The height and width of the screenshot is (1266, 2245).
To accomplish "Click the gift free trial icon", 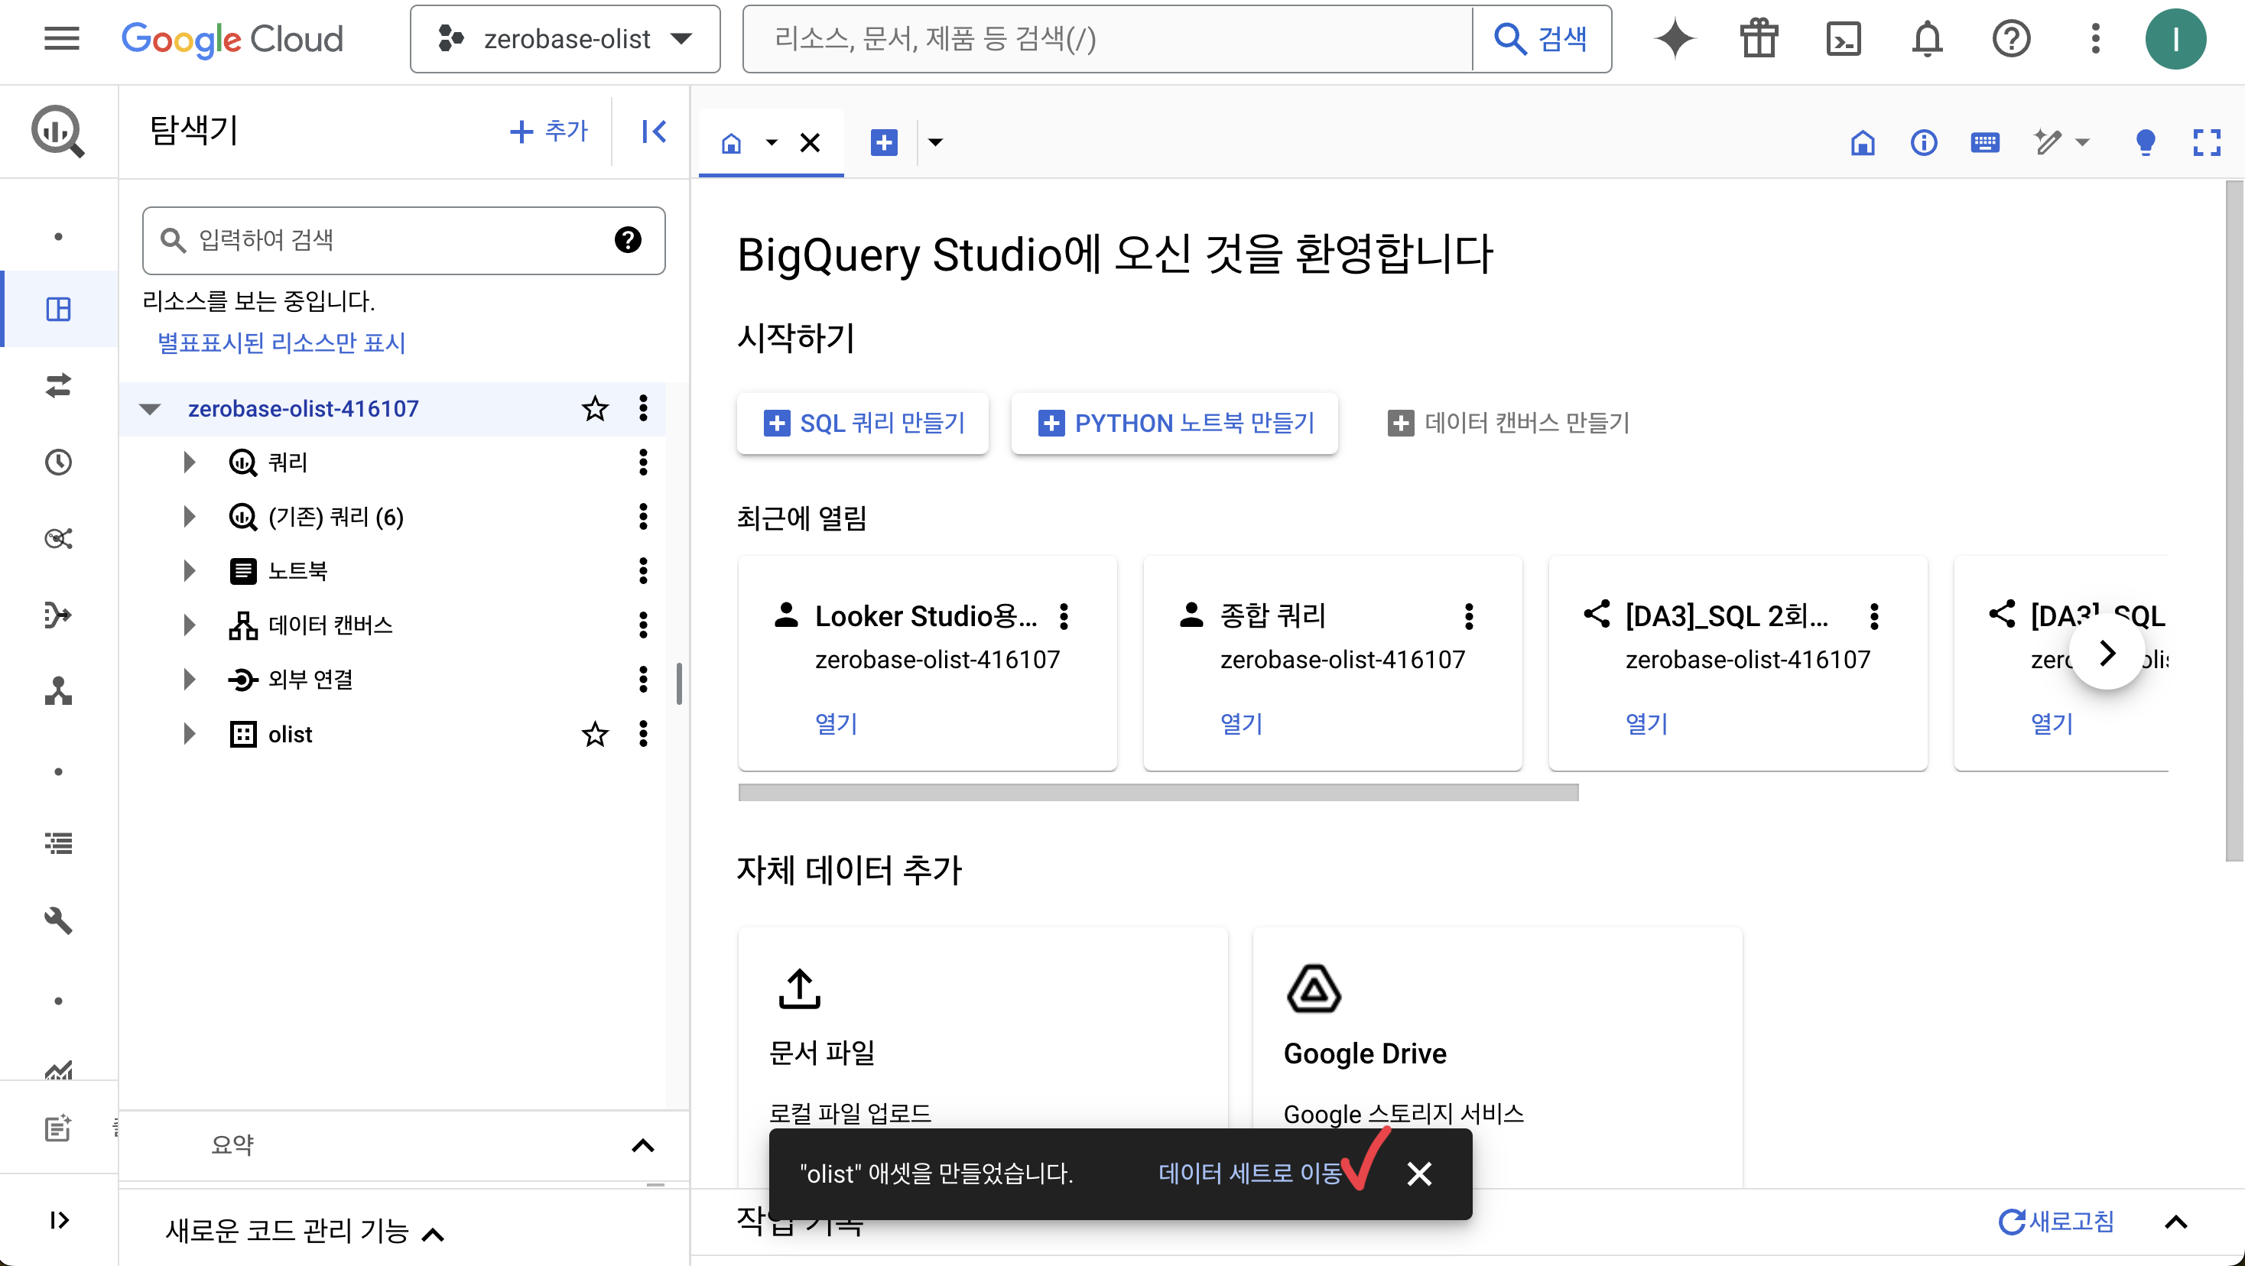I will [x=1759, y=39].
